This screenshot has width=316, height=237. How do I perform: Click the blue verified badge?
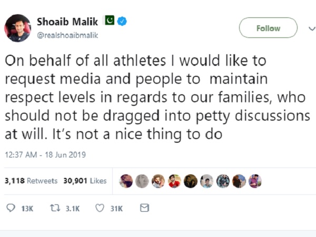(x=122, y=21)
